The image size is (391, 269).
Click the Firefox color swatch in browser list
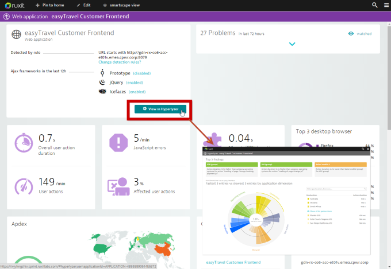coord(317,146)
